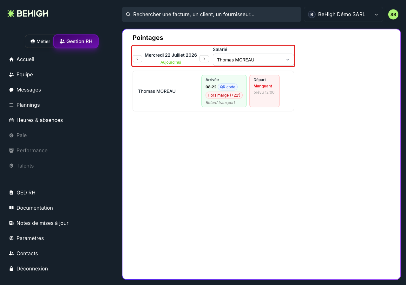This screenshot has height=285, width=406.
Task: Go to previous day with left chevron
Action: point(137,59)
